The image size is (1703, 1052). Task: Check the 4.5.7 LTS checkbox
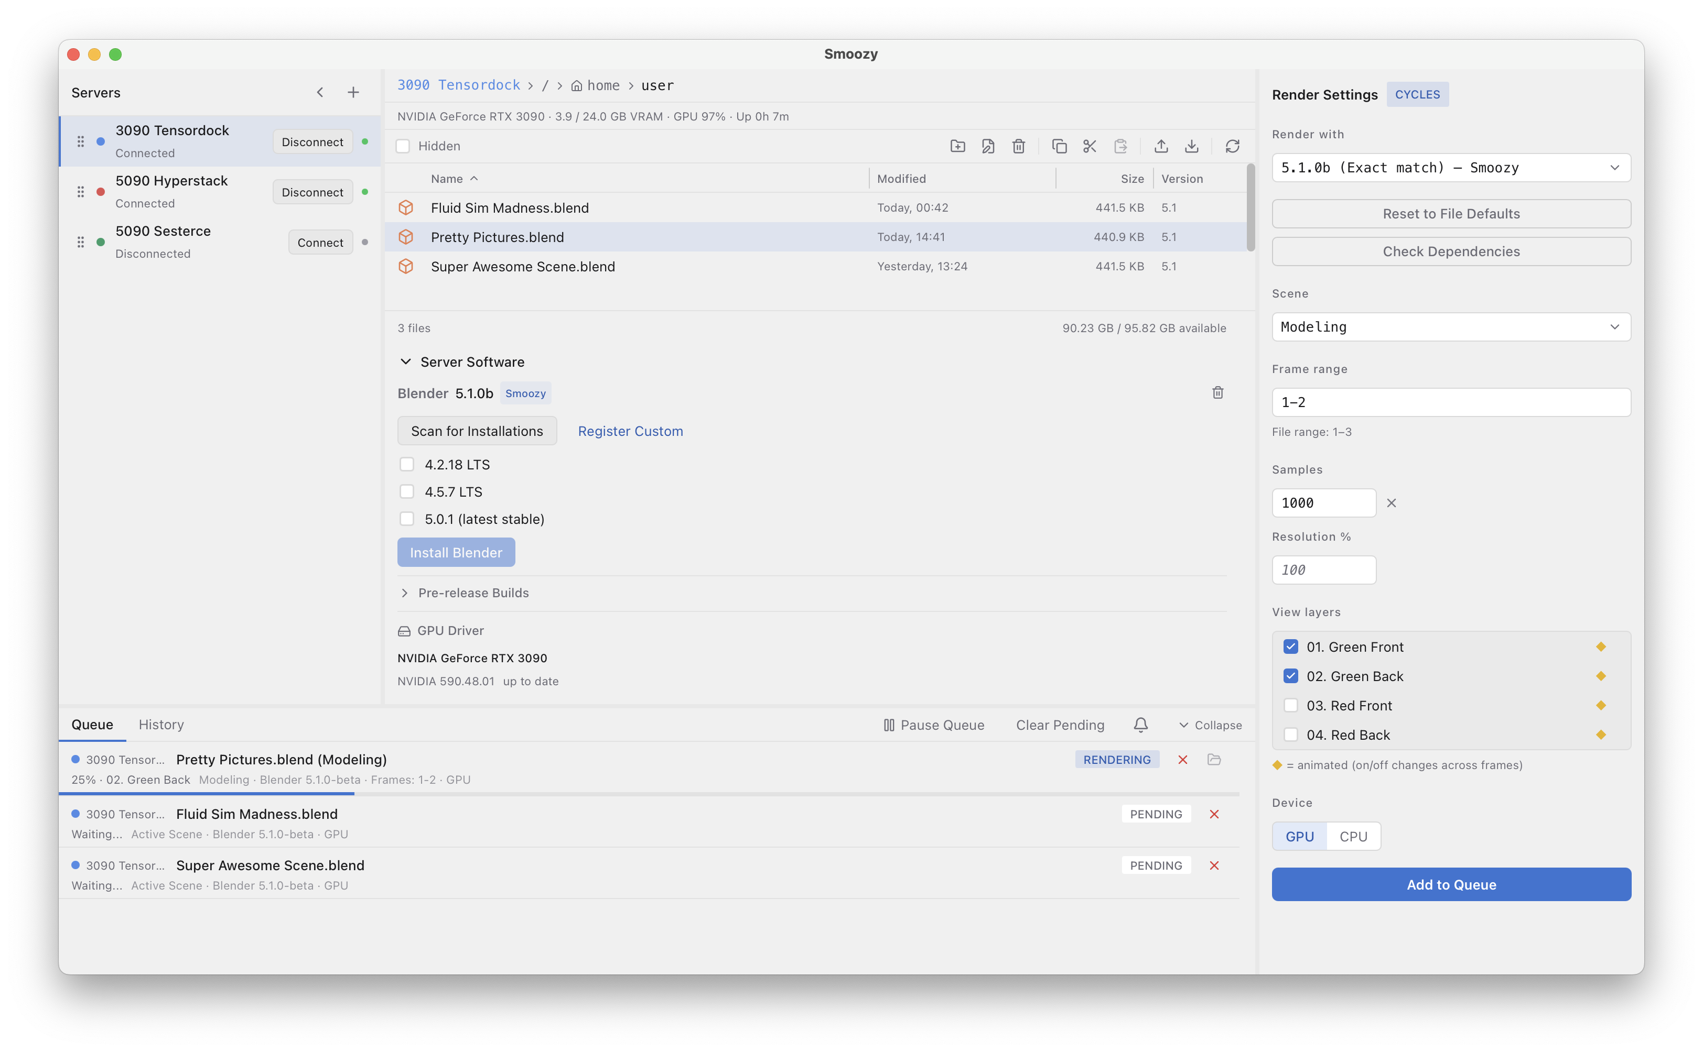coord(406,492)
